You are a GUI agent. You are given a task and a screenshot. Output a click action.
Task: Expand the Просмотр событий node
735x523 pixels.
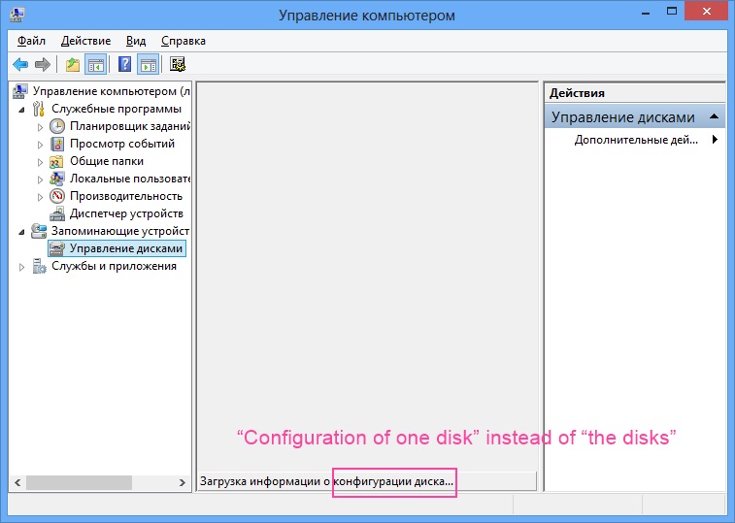pyautogui.click(x=41, y=145)
